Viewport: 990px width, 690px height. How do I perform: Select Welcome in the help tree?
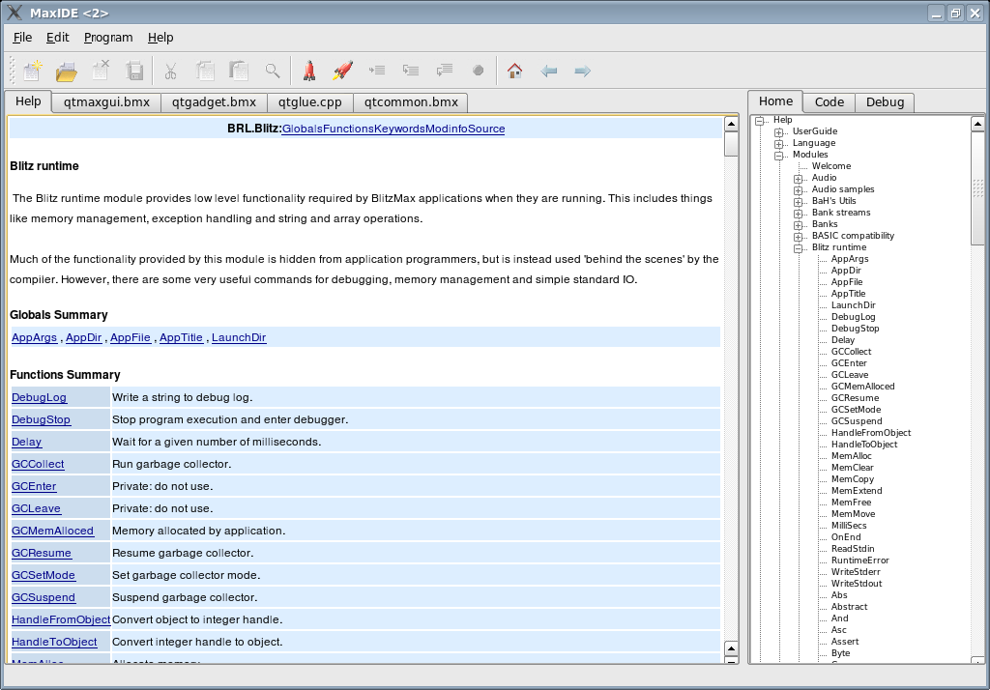830,166
